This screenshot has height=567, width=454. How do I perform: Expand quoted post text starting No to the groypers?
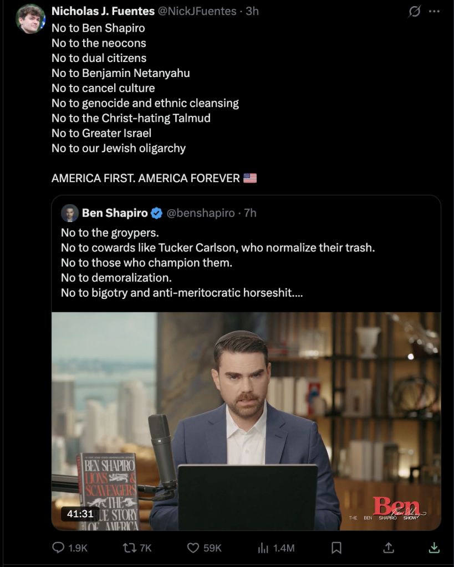(218, 262)
